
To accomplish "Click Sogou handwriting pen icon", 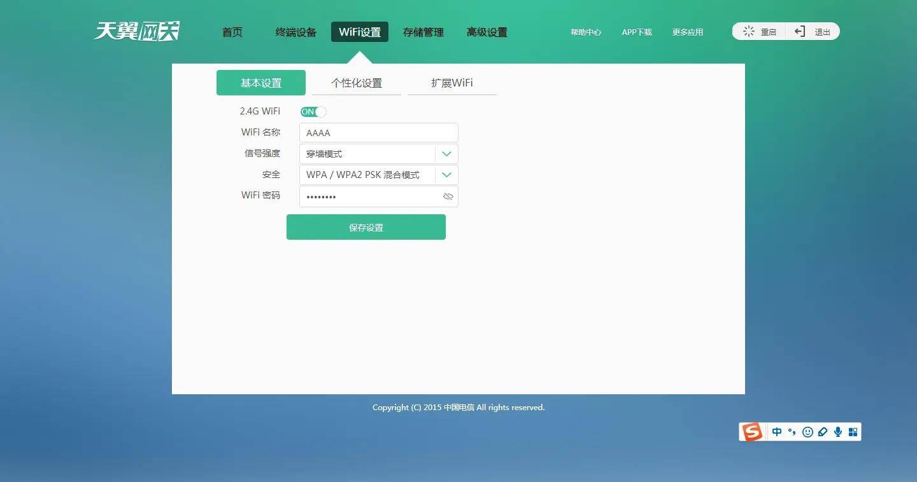I will [x=823, y=432].
